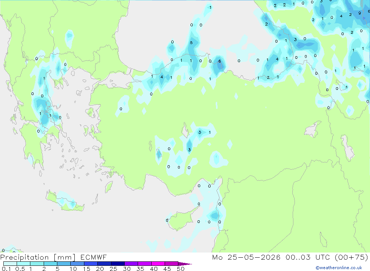Click the value '9' near the top-right corner

click(360, 13)
